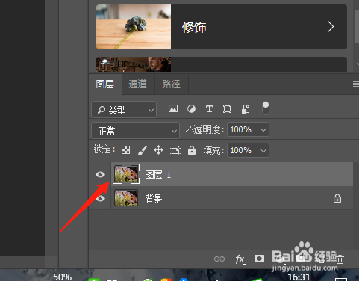The height and width of the screenshot is (281, 359).
Task: Filter layers by adjustment layers icon
Action: 191,109
